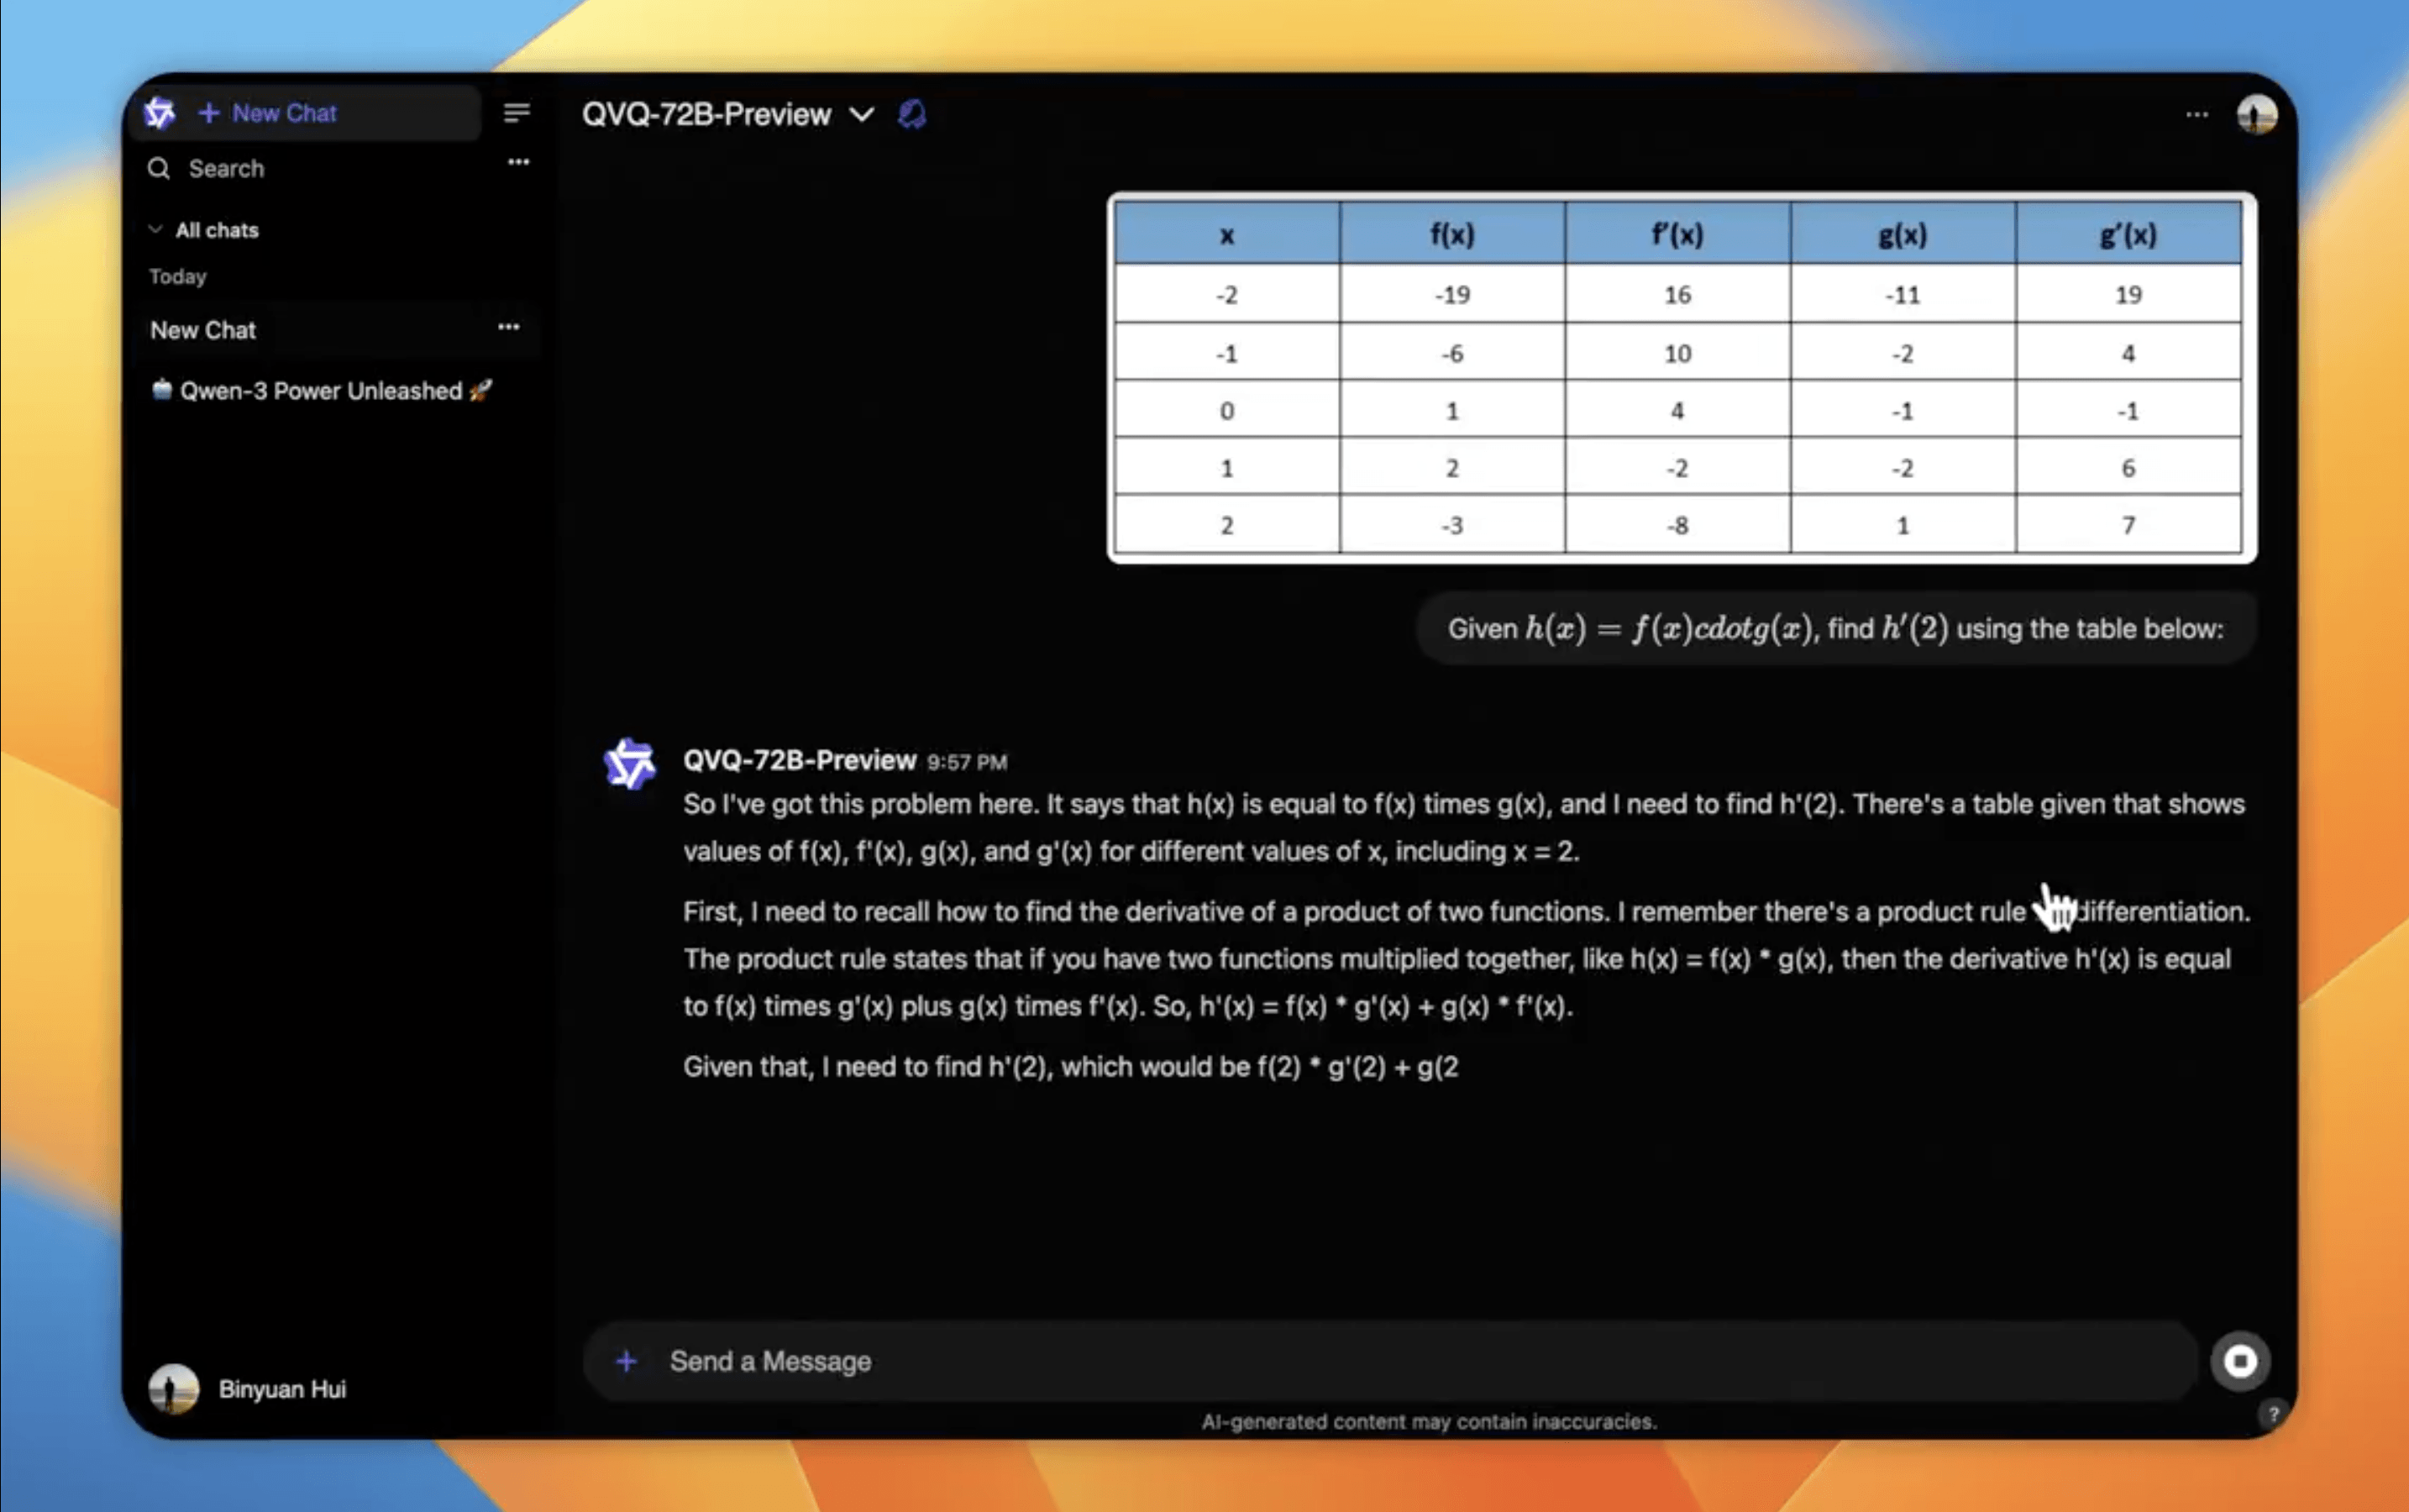
Task: Click the Search magnifier icon
Action: click(x=159, y=169)
